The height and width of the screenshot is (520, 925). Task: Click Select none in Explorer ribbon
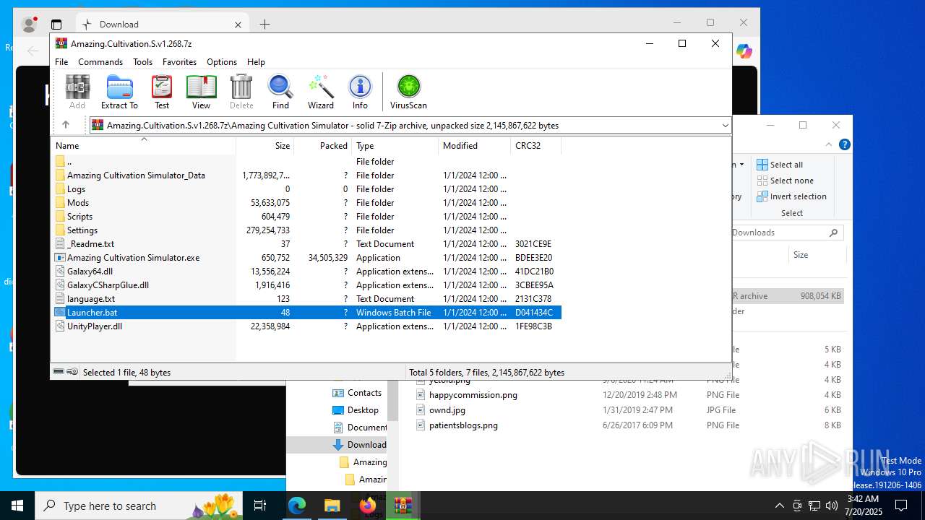(785, 181)
